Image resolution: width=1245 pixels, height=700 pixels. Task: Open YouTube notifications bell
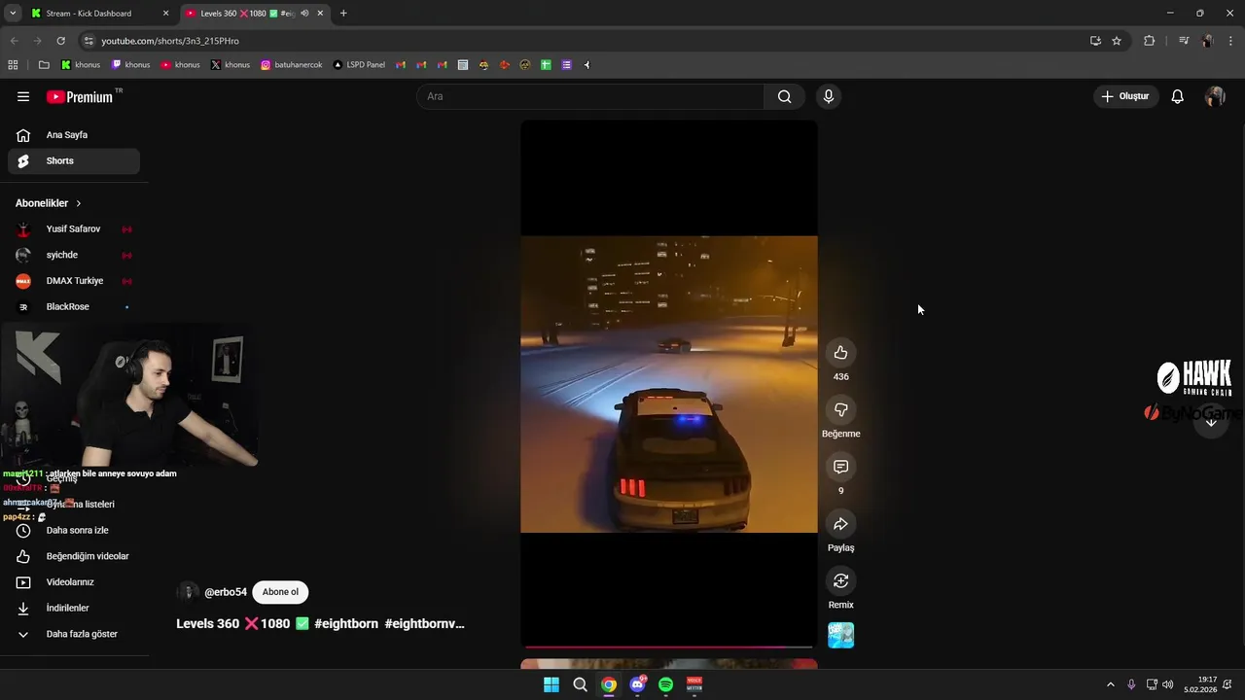click(1177, 96)
